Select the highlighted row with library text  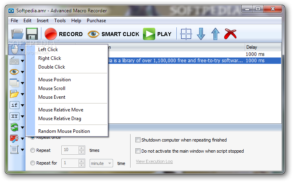coord(194,61)
